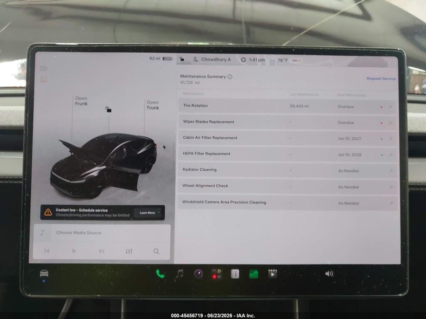Viewport: 426px width, 319px height.
Task: Select Cabin Air Filter Replacement label
Action: pos(210,138)
